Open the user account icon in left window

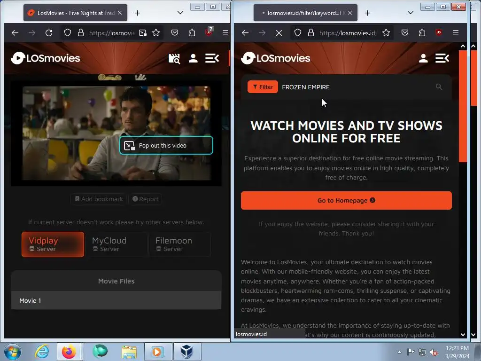193,58
